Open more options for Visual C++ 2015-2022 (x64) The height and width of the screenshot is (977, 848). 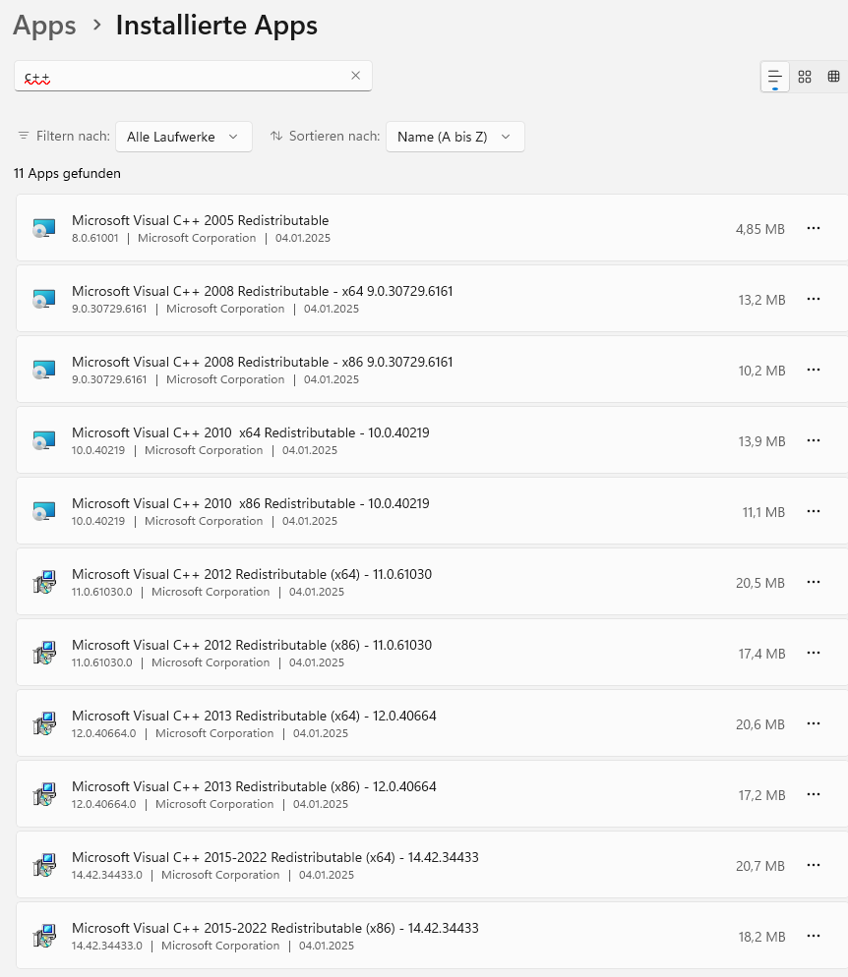pyautogui.click(x=814, y=865)
